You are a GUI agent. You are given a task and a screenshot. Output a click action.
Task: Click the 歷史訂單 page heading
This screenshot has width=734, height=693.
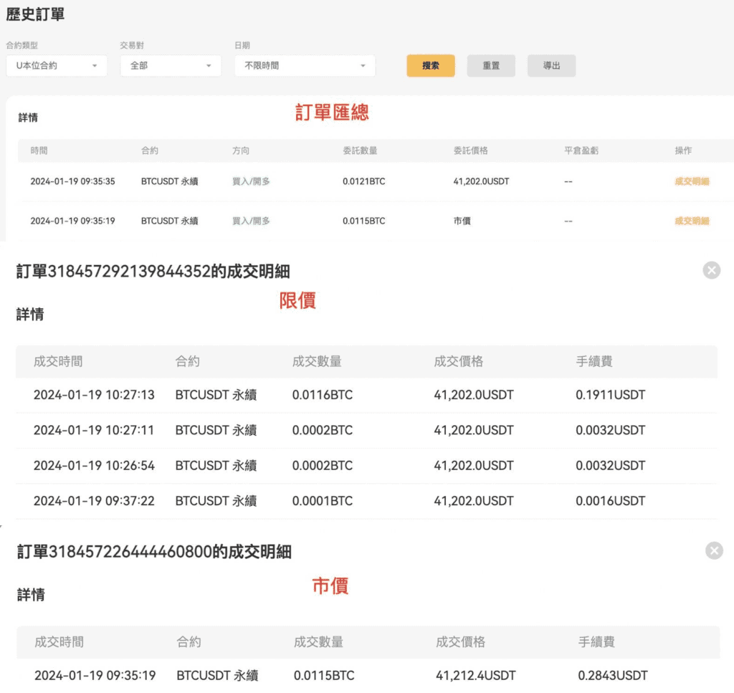coord(35,14)
